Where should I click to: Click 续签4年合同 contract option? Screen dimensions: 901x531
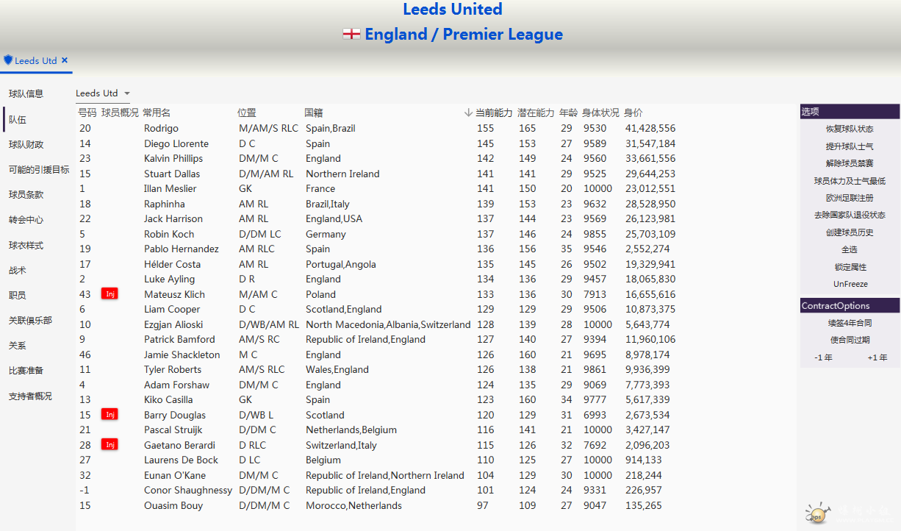point(850,323)
